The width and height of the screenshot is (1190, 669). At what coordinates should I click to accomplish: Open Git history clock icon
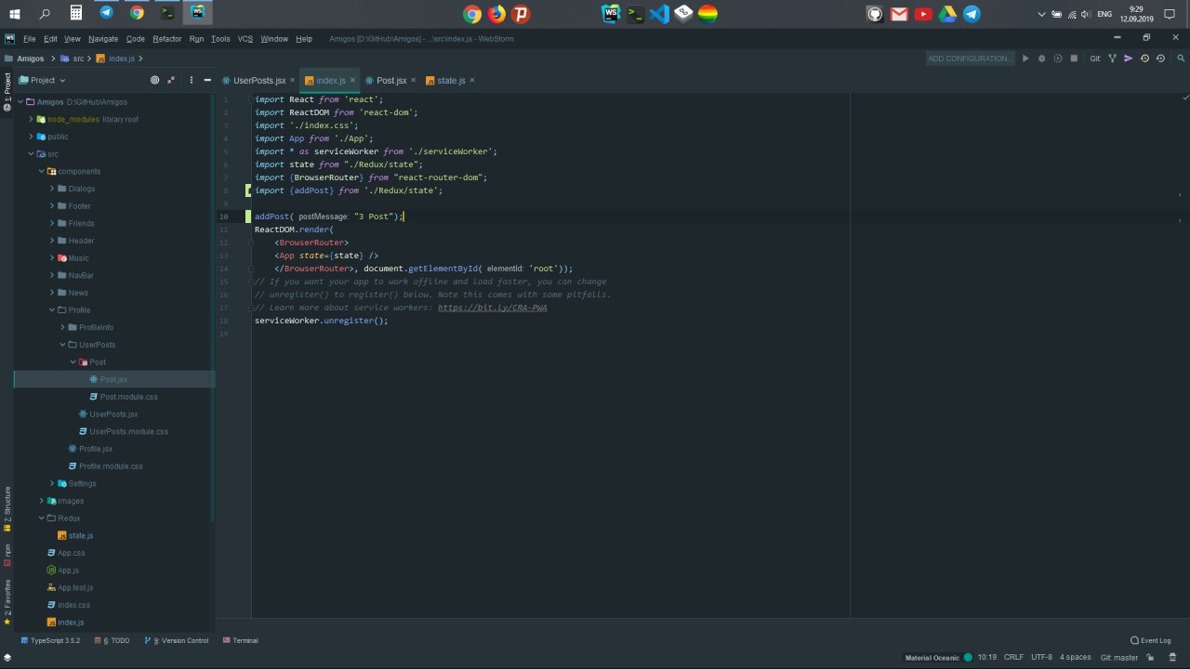coord(1144,59)
